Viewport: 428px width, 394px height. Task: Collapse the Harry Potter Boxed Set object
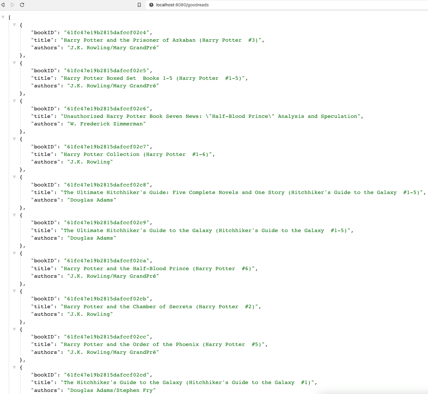[14, 63]
